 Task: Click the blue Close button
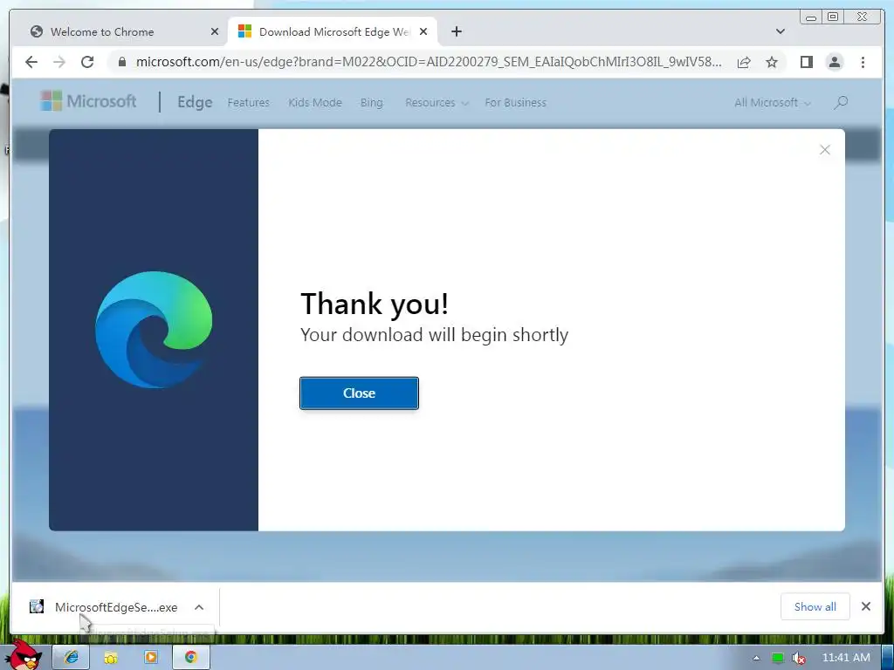(x=359, y=393)
